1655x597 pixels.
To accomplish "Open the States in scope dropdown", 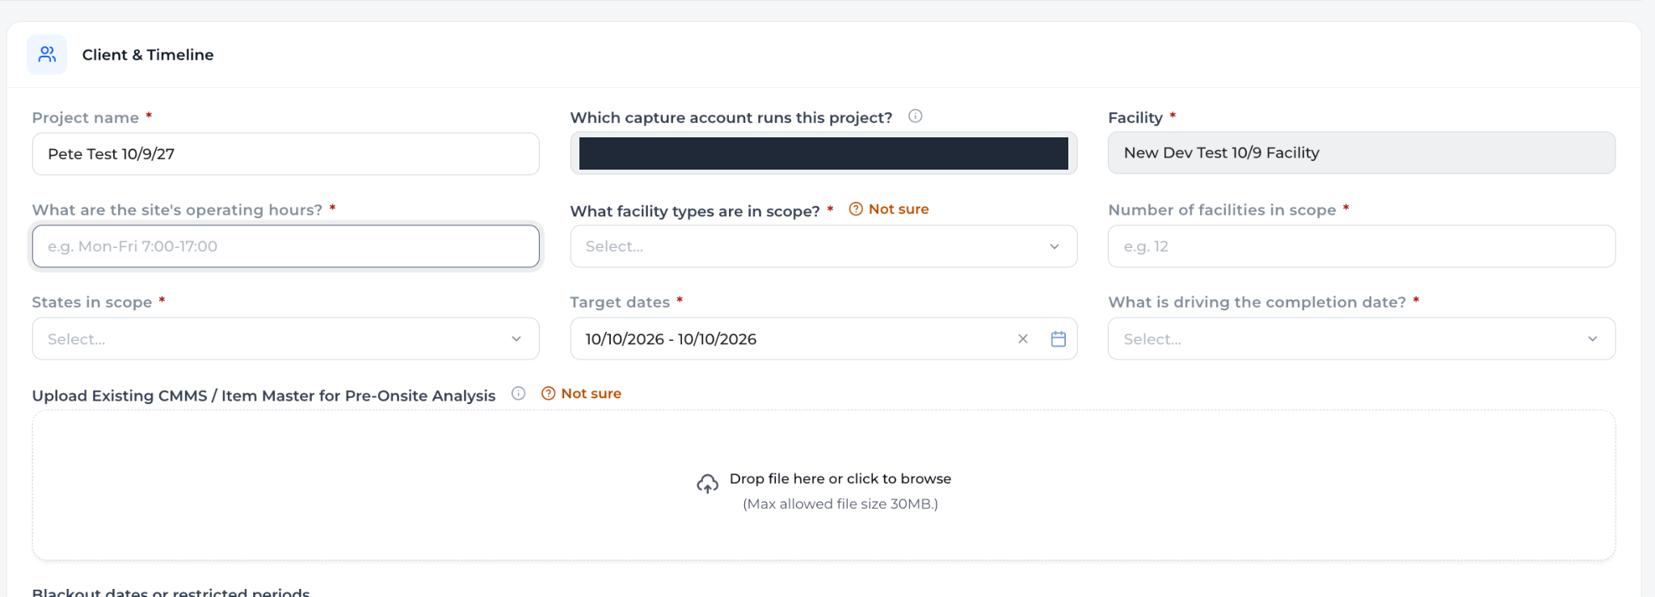I will (285, 338).
